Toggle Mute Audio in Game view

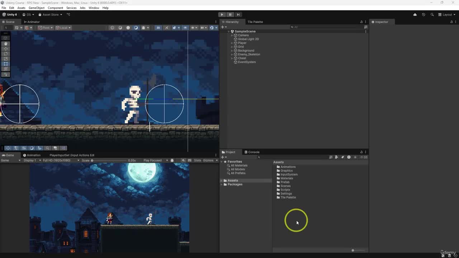point(184,160)
